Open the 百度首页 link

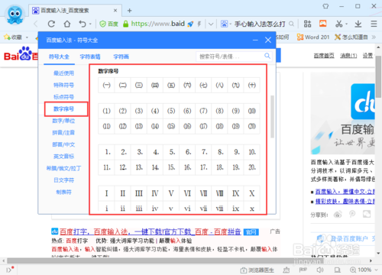point(324,56)
